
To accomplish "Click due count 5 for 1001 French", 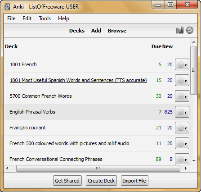I will [x=160, y=64].
